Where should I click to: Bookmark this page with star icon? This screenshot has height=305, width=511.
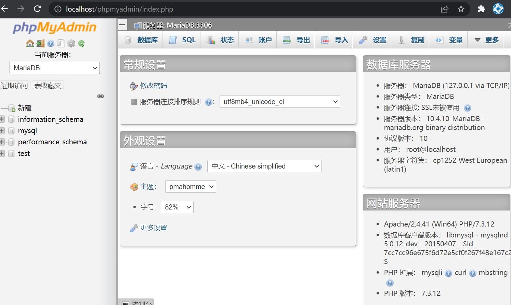coord(461,9)
